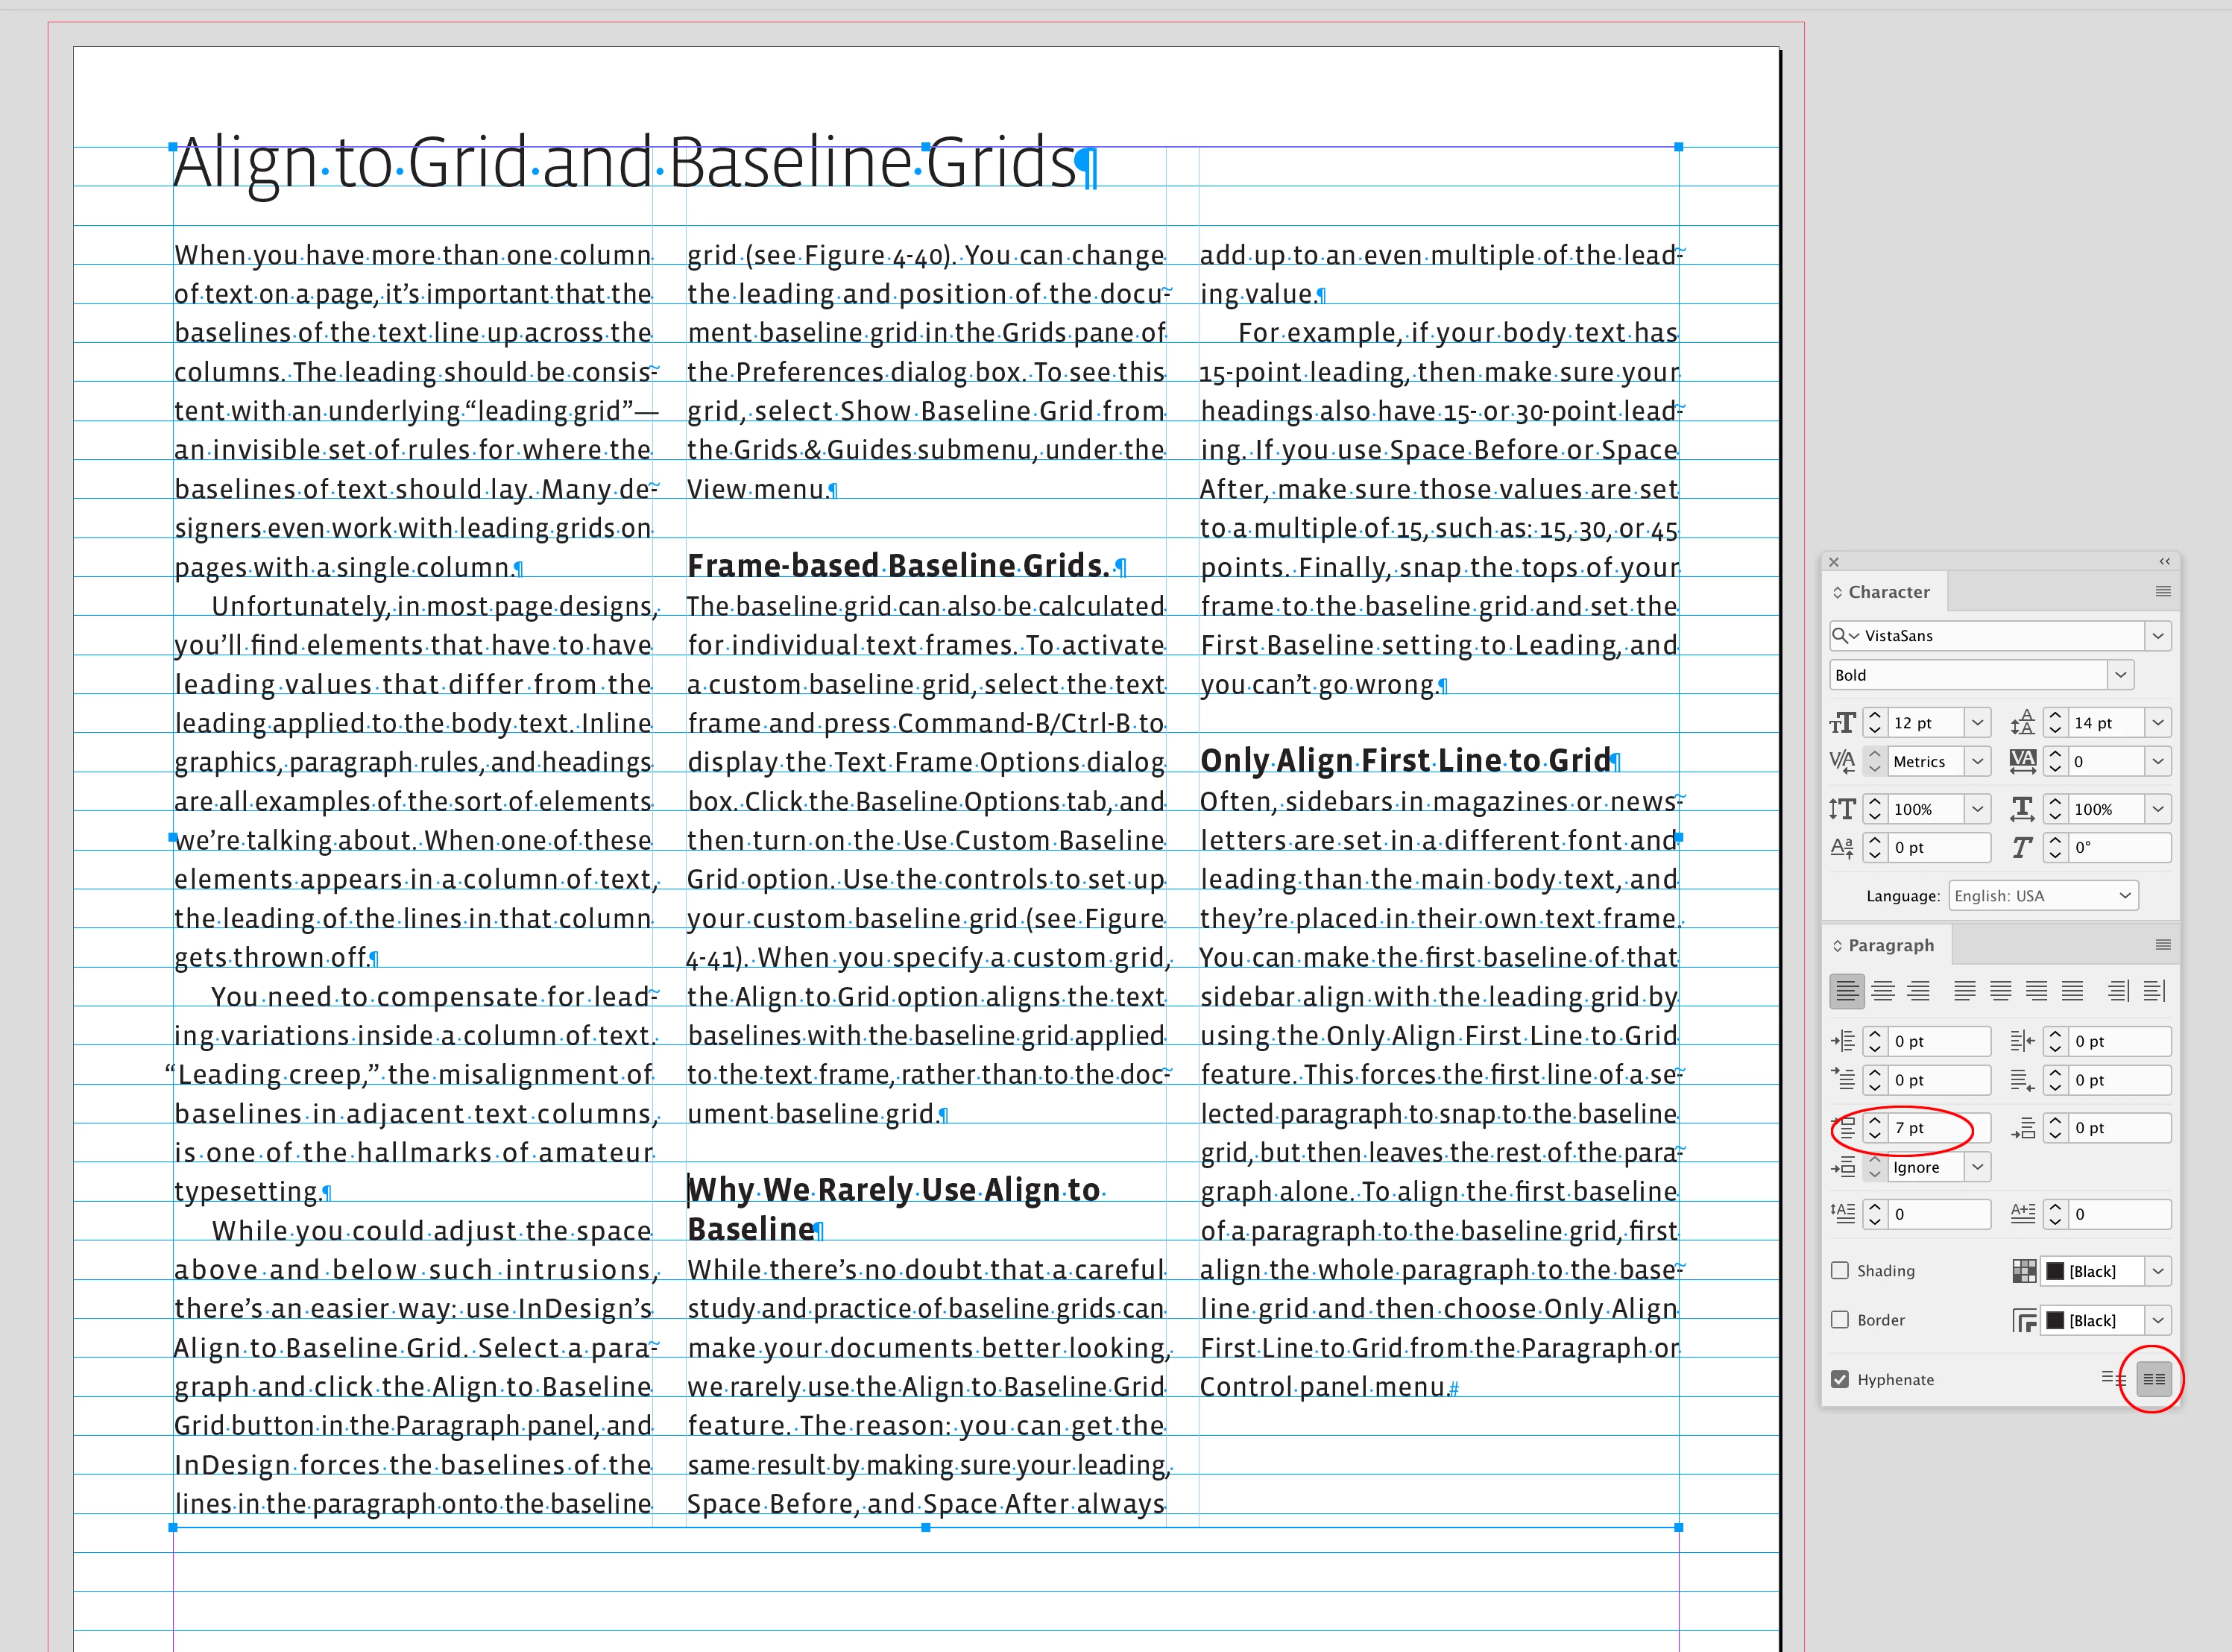2232x1652 pixels.
Task: Select Align Center paragraph alignment
Action: coord(1882,991)
